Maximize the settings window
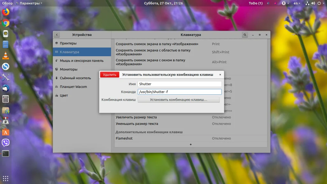 (x=260, y=34)
